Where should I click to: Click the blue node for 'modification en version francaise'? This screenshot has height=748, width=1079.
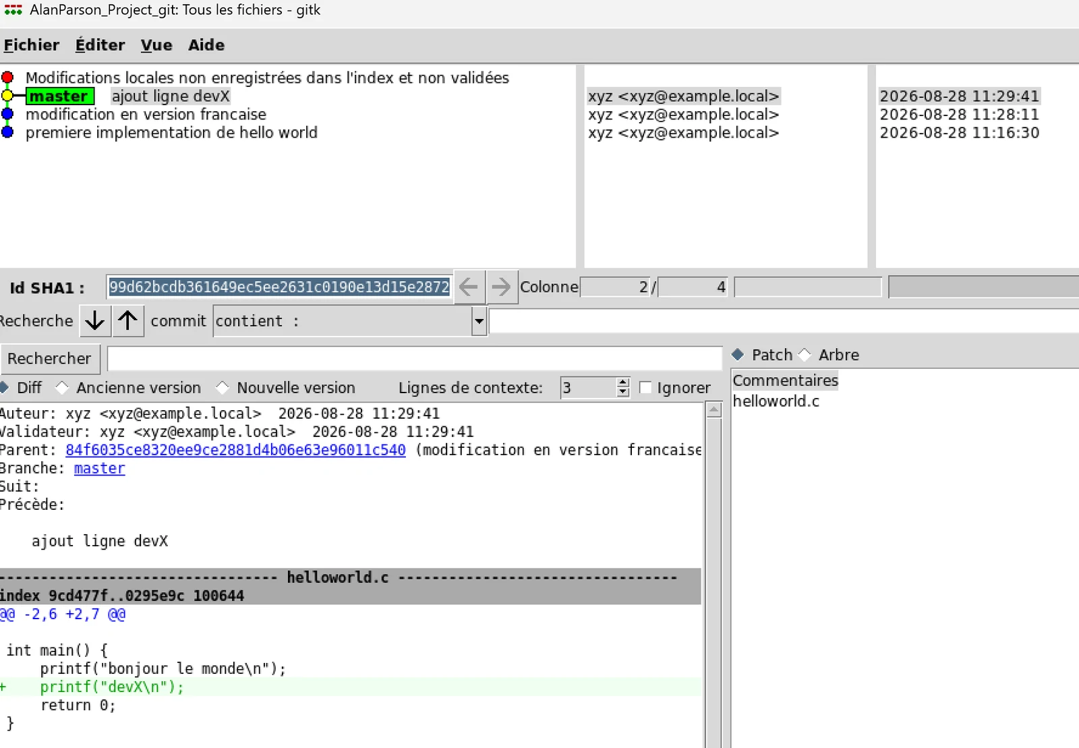click(x=7, y=114)
